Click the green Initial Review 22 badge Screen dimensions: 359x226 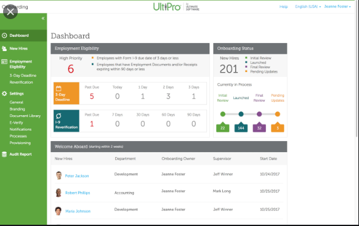tap(222, 127)
